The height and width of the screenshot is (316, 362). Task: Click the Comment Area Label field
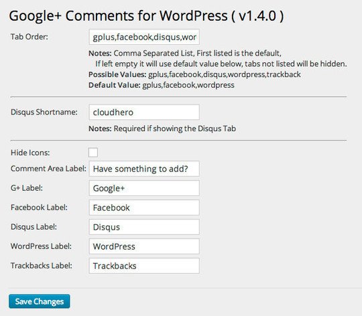coord(144,169)
